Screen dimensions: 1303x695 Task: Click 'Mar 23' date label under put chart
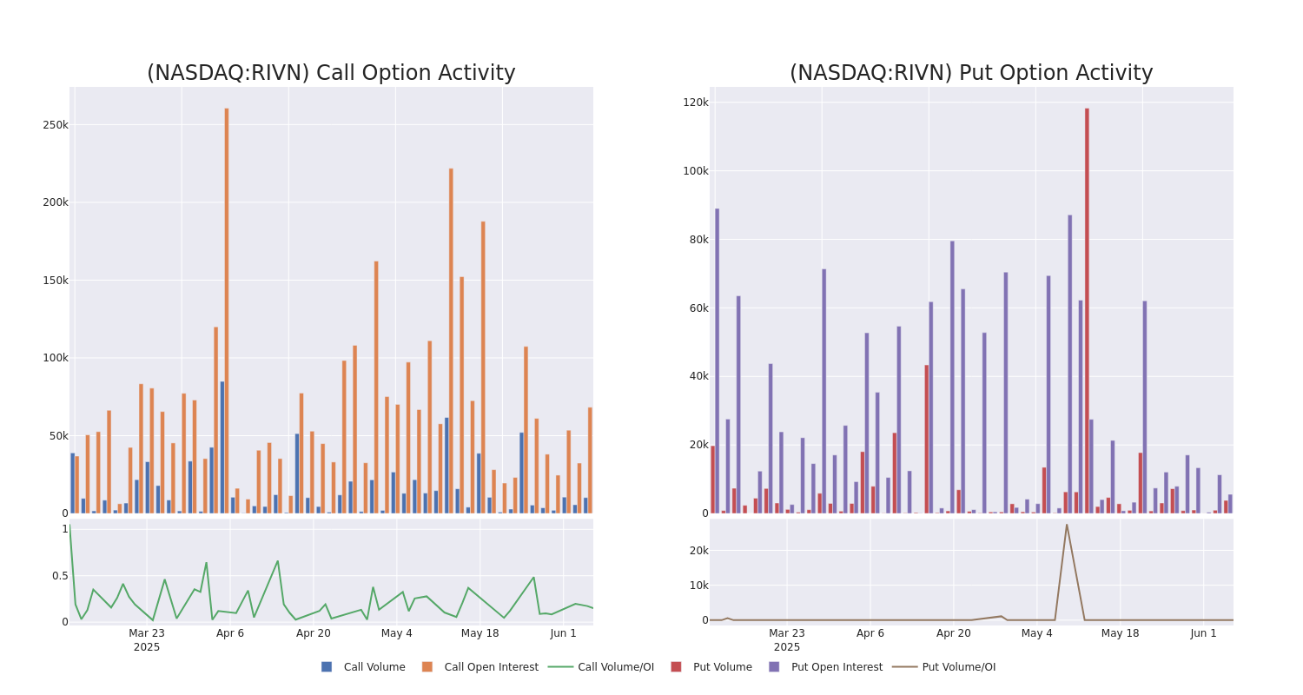(787, 633)
